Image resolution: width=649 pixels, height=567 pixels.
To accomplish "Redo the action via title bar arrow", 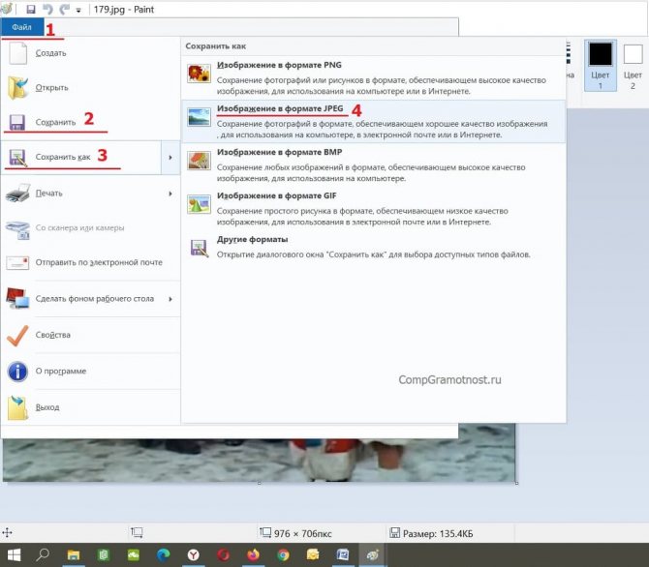I will pyautogui.click(x=64, y=9).
